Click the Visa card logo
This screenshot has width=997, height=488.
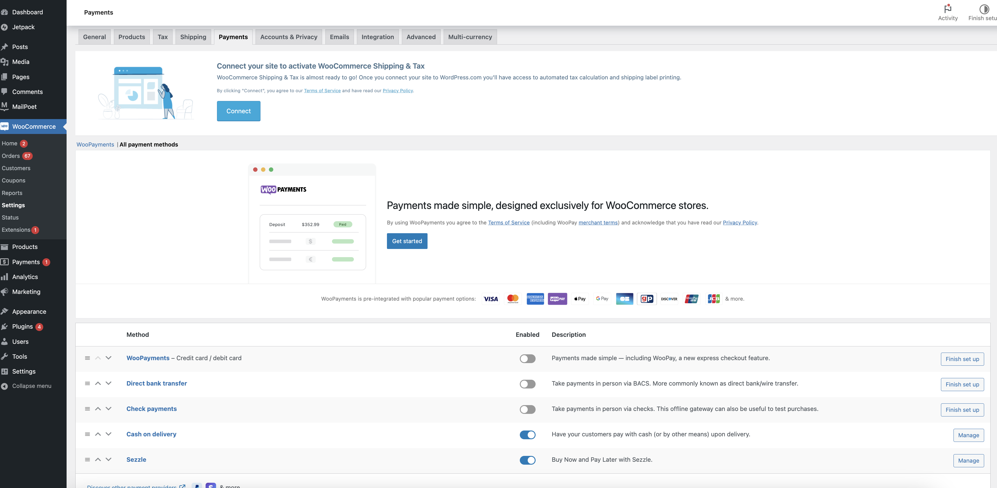[x=491, y=299]
